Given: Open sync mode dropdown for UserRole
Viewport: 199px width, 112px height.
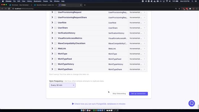Looking at the screenshot, I should coord(137,23).
